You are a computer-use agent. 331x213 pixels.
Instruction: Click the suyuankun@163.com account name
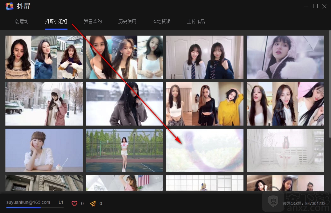(28, 202)
